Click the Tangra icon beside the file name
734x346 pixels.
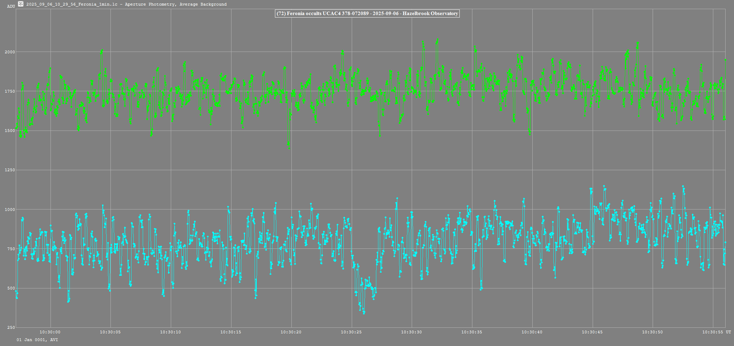[x=21, y=4]
